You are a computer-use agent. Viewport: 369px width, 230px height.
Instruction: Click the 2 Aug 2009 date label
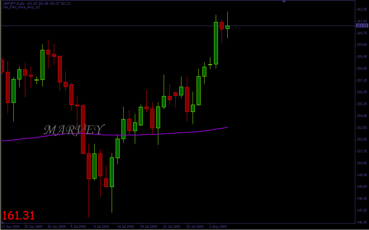218,227
